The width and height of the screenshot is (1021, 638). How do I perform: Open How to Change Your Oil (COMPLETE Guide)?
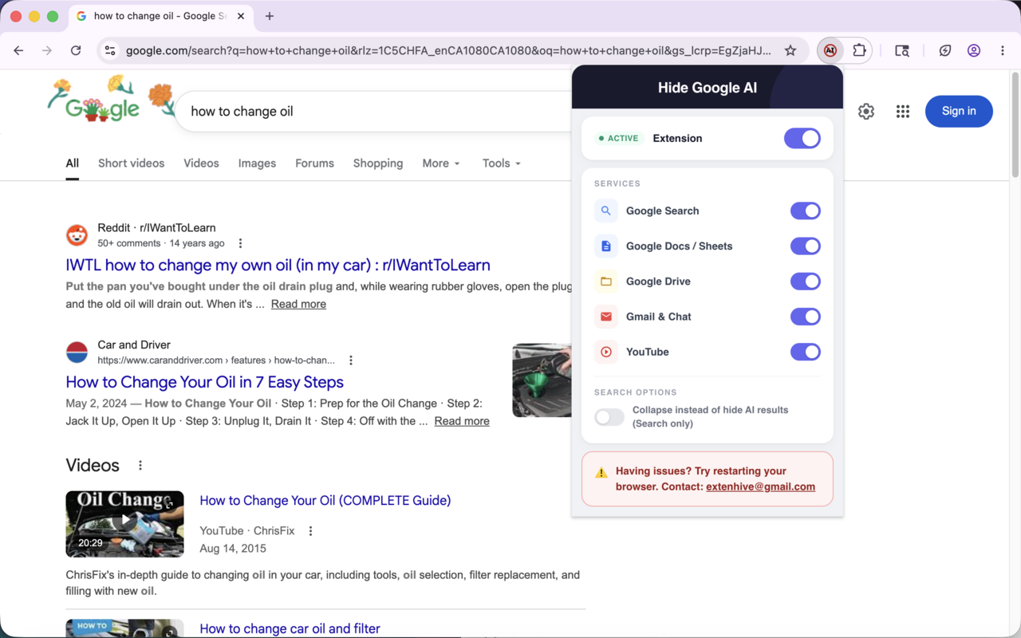[x=325, y=501]
